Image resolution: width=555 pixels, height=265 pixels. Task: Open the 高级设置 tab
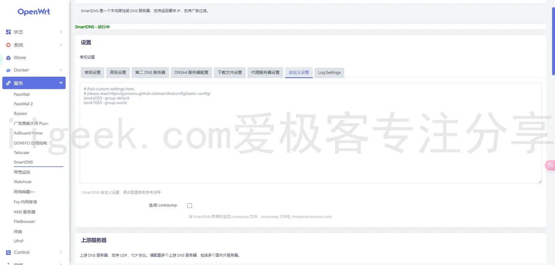pos(118,72)
